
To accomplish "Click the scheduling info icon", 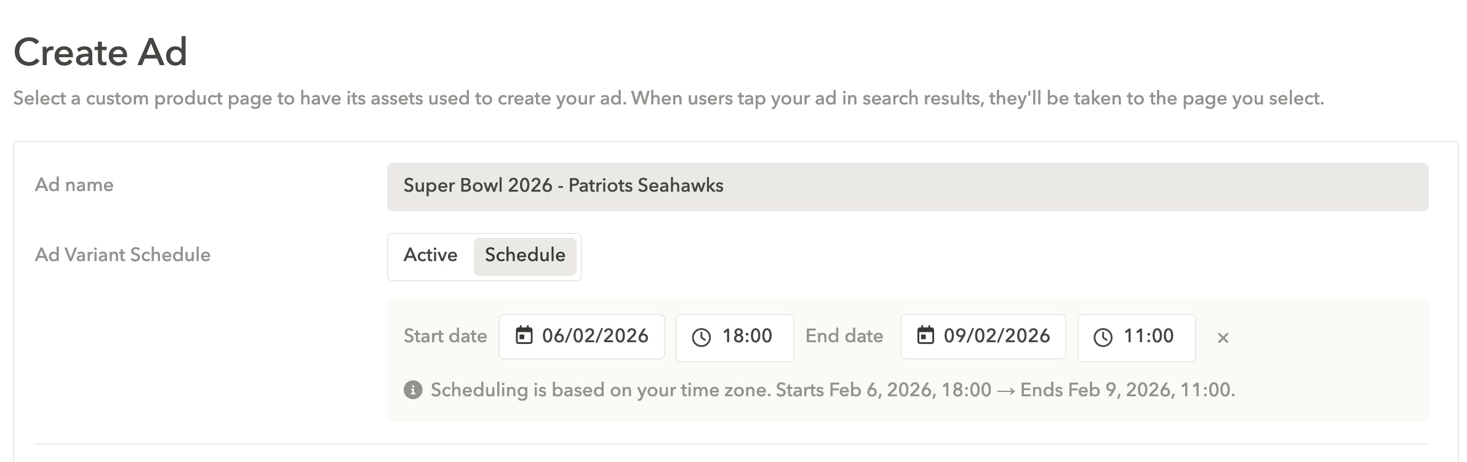I will coord(413,389).
